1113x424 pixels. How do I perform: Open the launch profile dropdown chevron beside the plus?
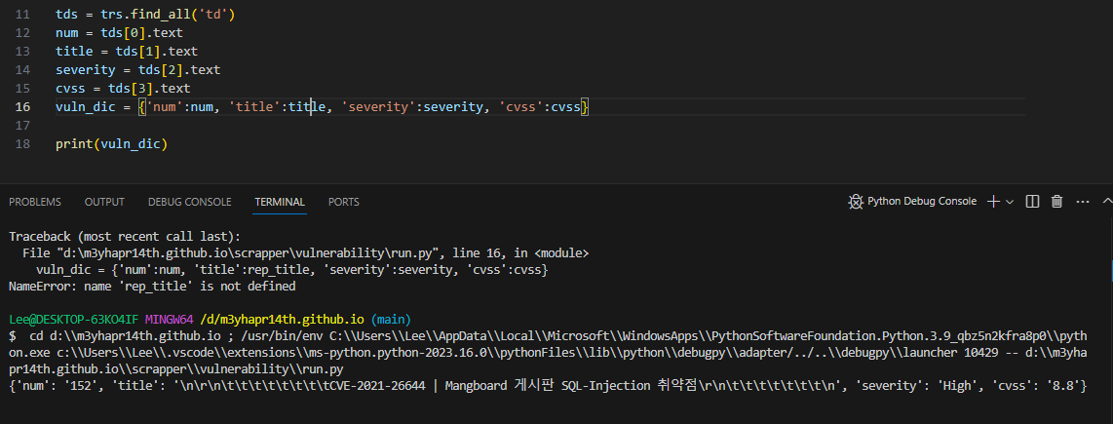coord(1010,202)
